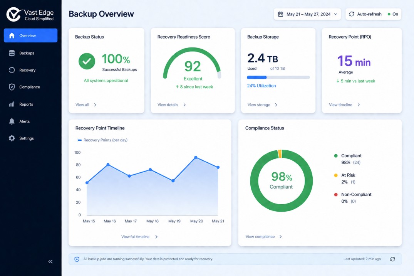This screenshot has height=276, width=414.
Task: Click the refresh icon next to Last updated
Action: [x=392, y=259]
